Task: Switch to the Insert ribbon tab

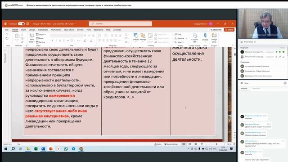Action: (23, 30)
